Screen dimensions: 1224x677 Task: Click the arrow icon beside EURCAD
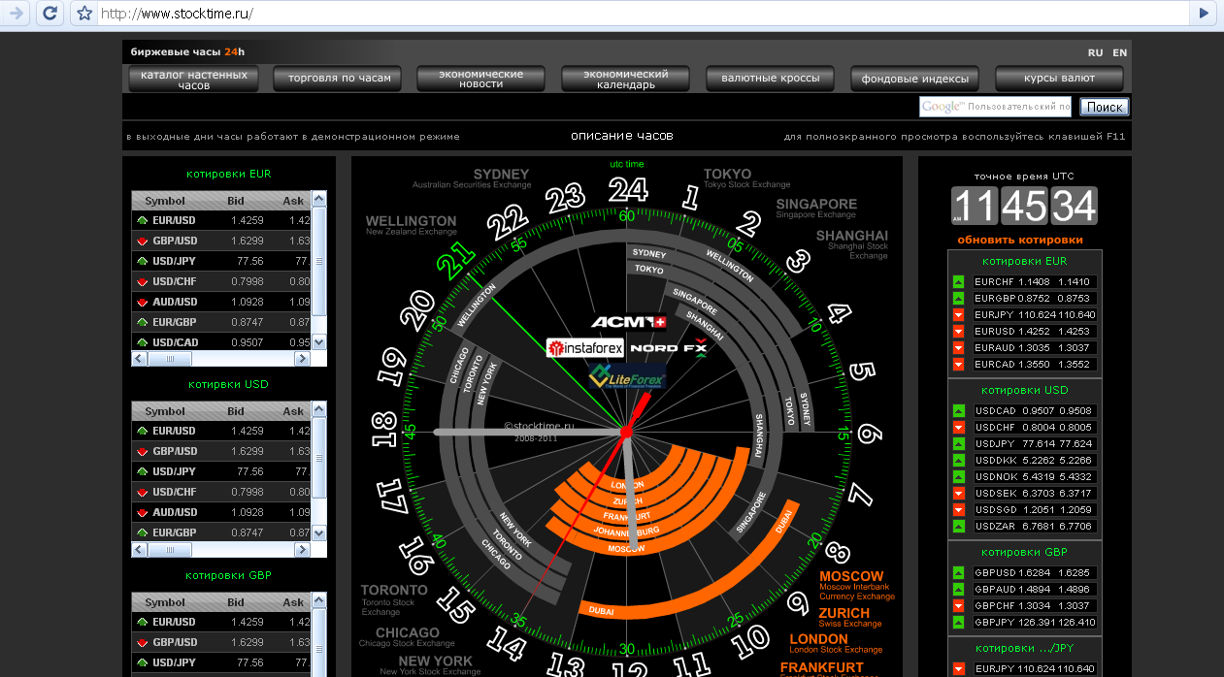[958, 365]
